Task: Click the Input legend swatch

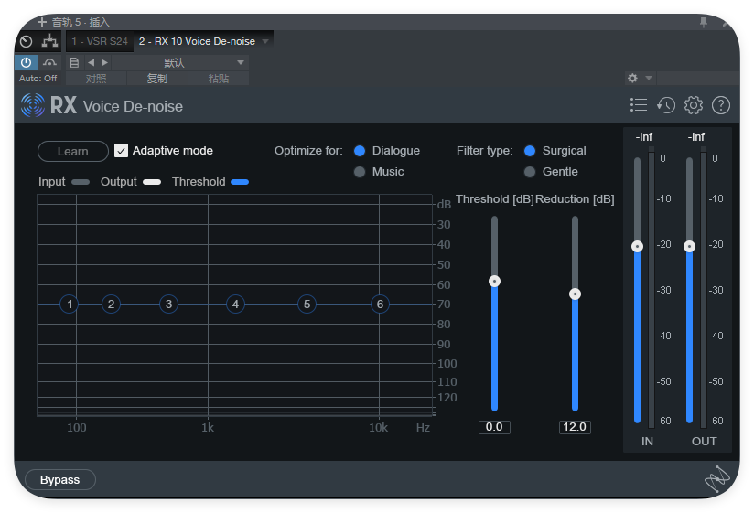Action: pyautogui.click(x=81, y=182)
